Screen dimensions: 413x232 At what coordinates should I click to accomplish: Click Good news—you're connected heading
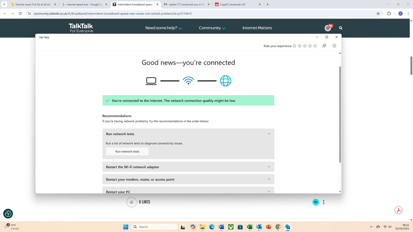[189, 62]
